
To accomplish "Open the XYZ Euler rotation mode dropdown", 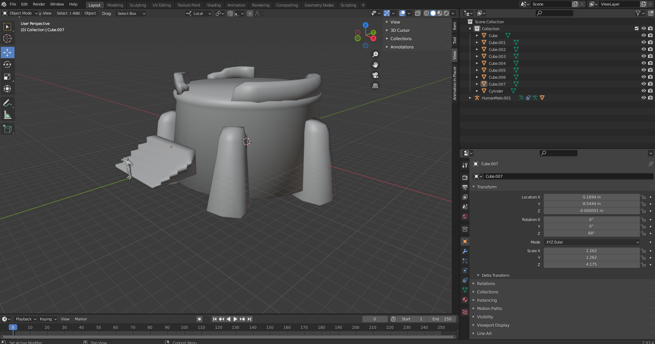I will pyautogui.click(x=591, y=242).
